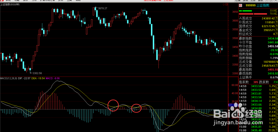Click the 3300 price axis label

(x=235, y=73)
